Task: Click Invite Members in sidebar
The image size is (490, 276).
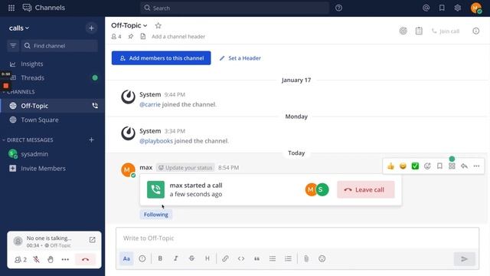Action: (43, 169)
